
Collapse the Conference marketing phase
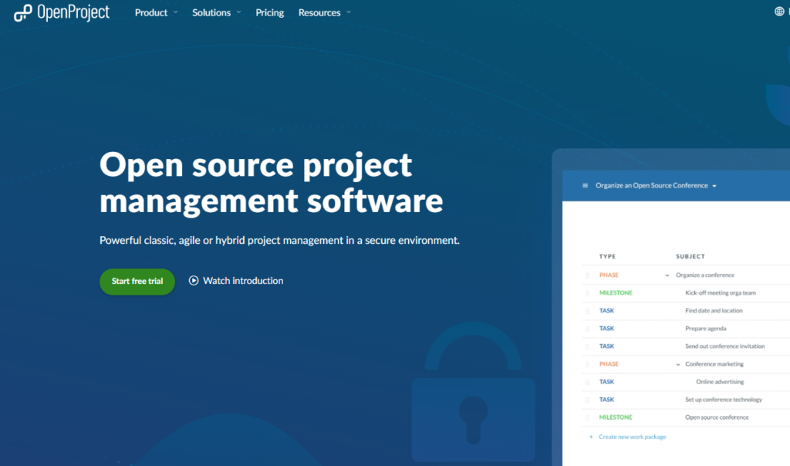678,364
